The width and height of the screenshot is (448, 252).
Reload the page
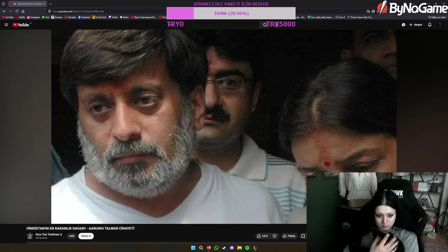[17, 11]
